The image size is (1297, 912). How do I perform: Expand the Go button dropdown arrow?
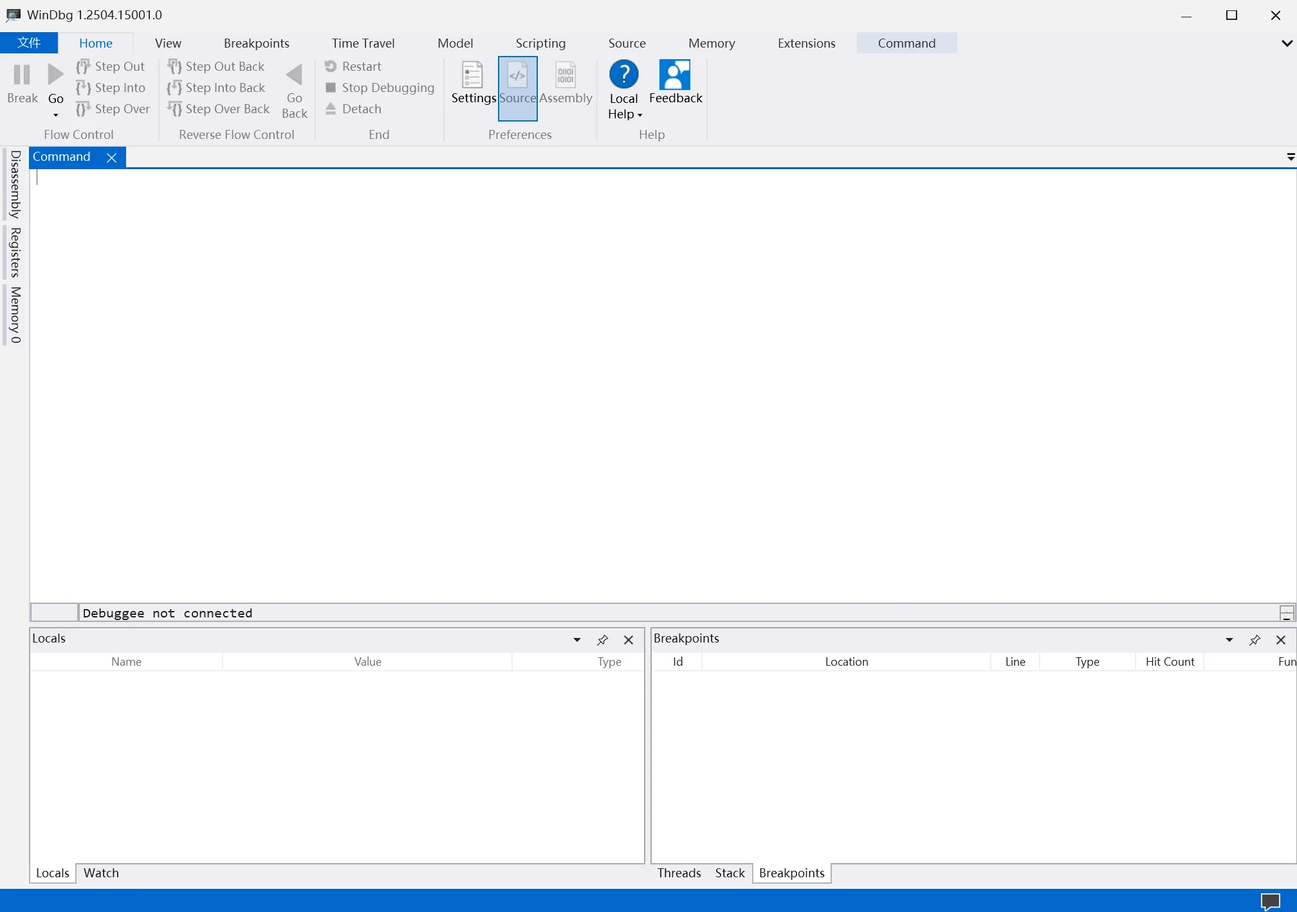[56, 115]
